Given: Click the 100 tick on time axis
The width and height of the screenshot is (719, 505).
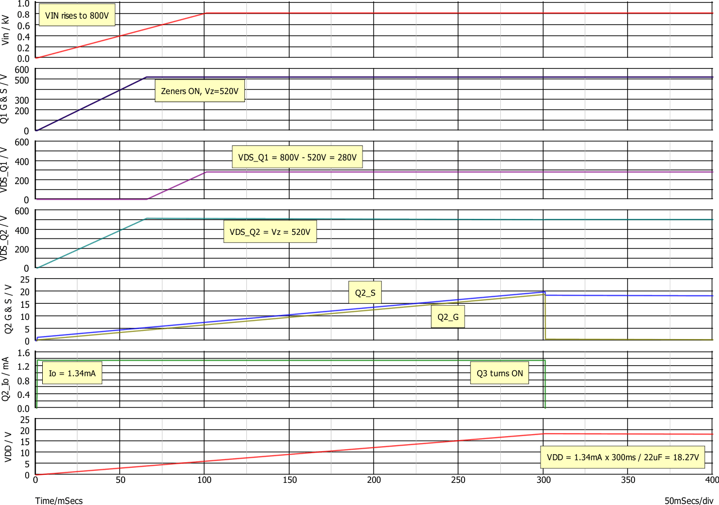Looking at the screenshot, I should click(204, 480).
